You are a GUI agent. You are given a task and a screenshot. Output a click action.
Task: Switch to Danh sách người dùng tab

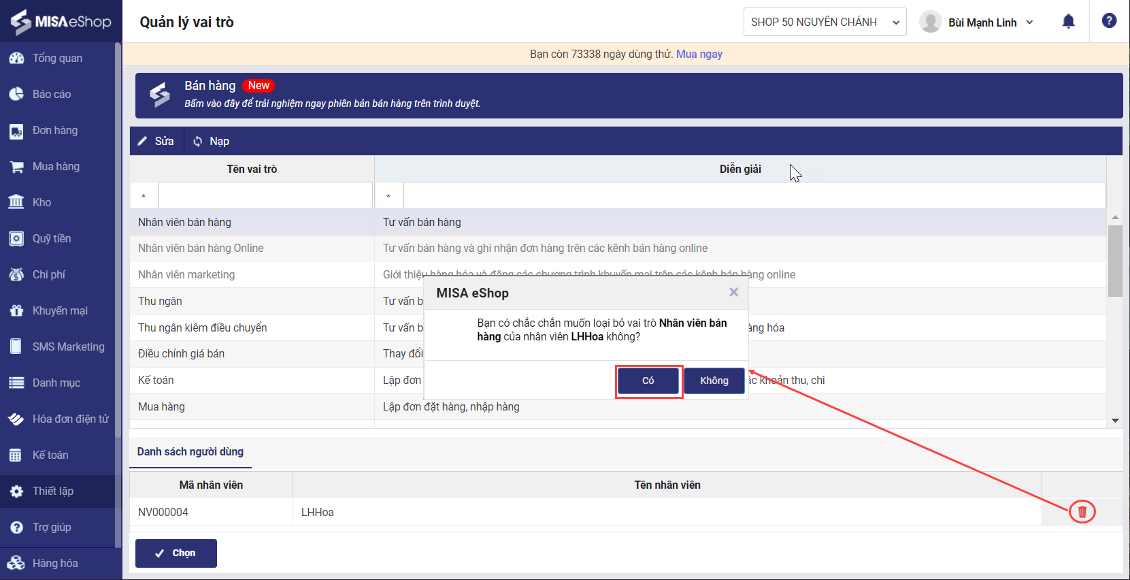(190, 452)
